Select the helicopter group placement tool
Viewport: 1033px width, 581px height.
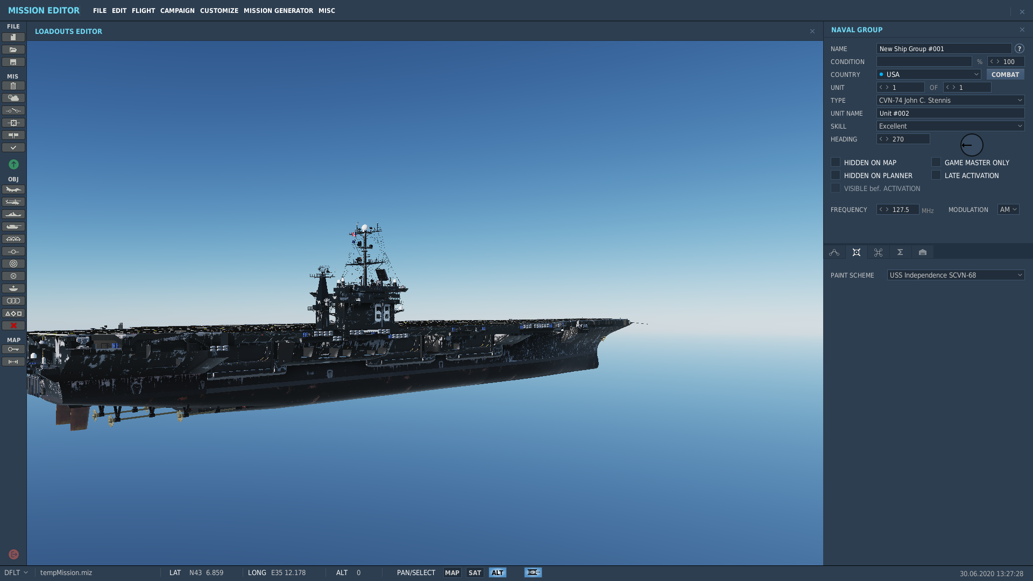click(x=13, y=202)
